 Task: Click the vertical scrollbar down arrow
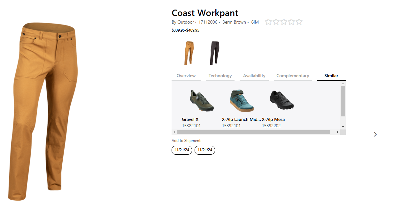coord(343,127)
